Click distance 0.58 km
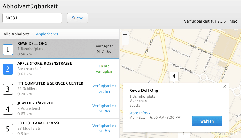This screenshot has height=138, width=241. [x=25, y=54]
